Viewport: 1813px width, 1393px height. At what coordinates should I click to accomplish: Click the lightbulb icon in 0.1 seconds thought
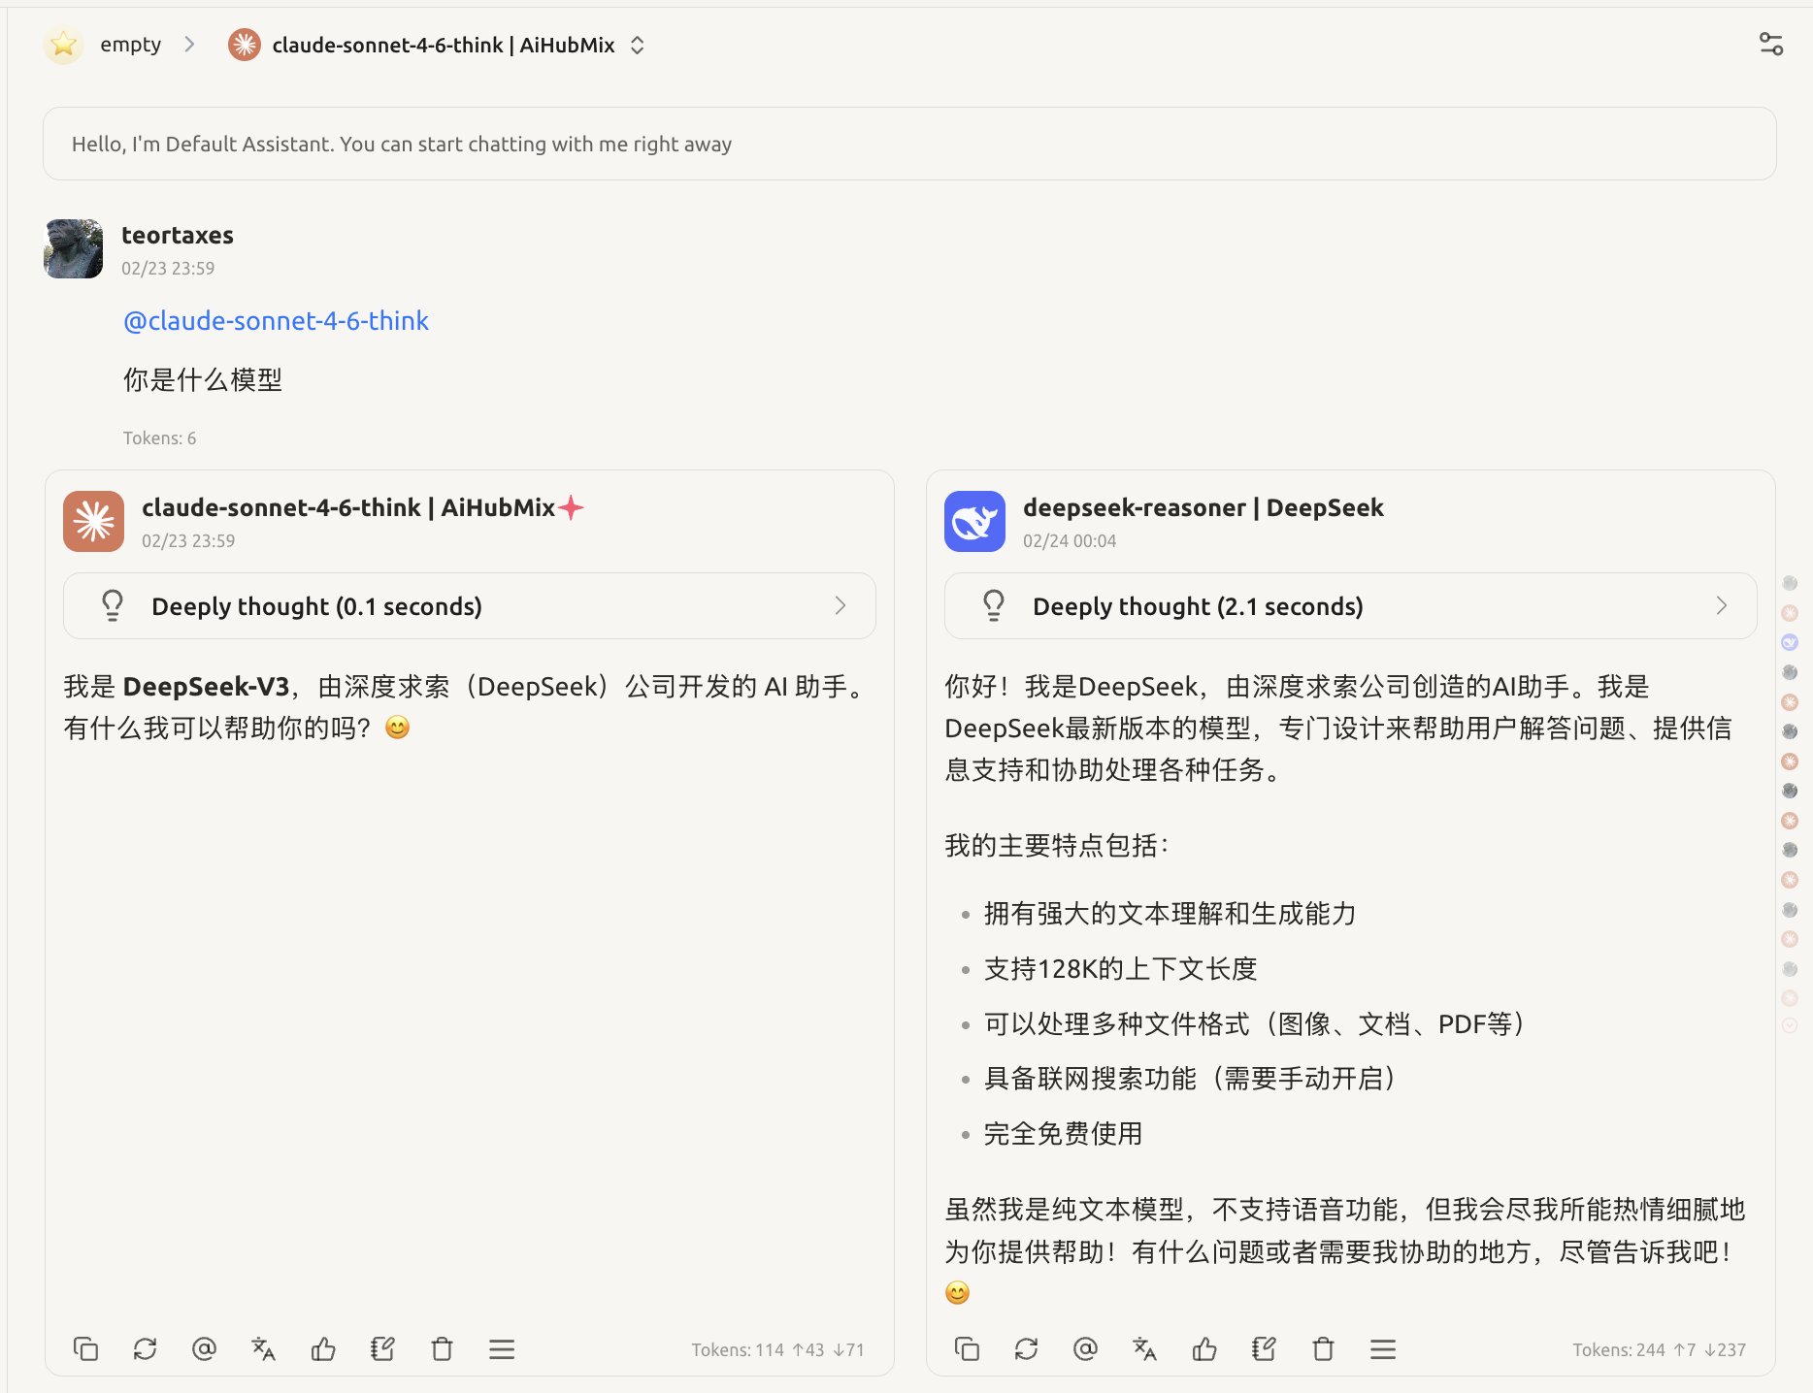click(113, 606)
